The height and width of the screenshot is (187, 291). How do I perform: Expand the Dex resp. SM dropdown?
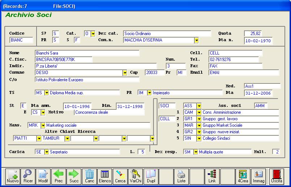195,152
